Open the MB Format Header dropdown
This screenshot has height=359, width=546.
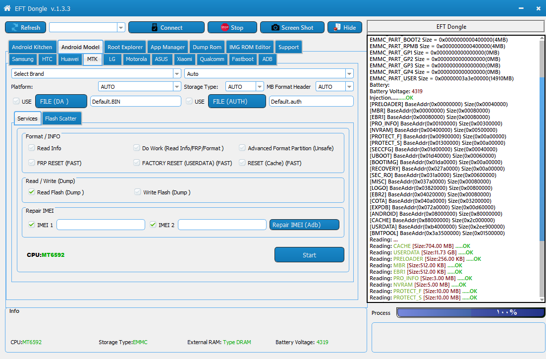[x=349, y=87]
